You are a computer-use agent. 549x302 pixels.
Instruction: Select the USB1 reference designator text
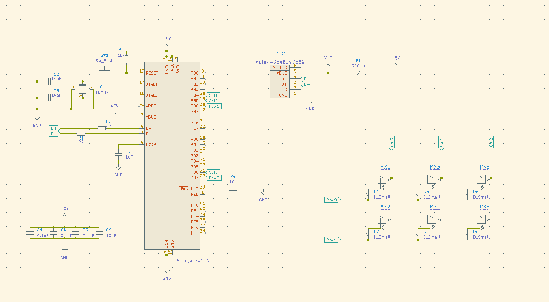tap(280, 54)
